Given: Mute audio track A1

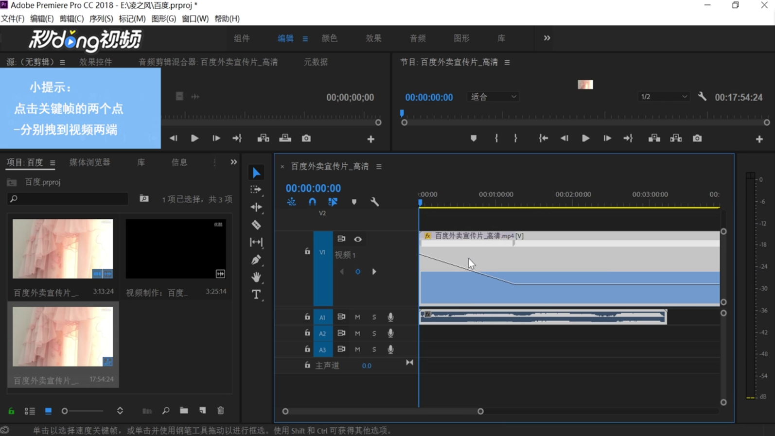Looking at the screenshot, I should [357, 317].
